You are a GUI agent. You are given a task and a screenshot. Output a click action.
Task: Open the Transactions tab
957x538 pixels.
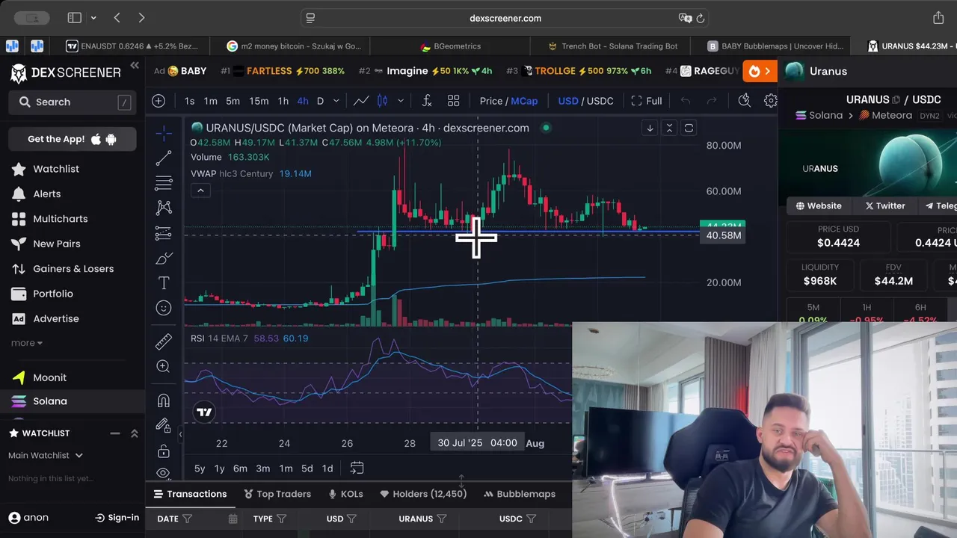point(190,494)
